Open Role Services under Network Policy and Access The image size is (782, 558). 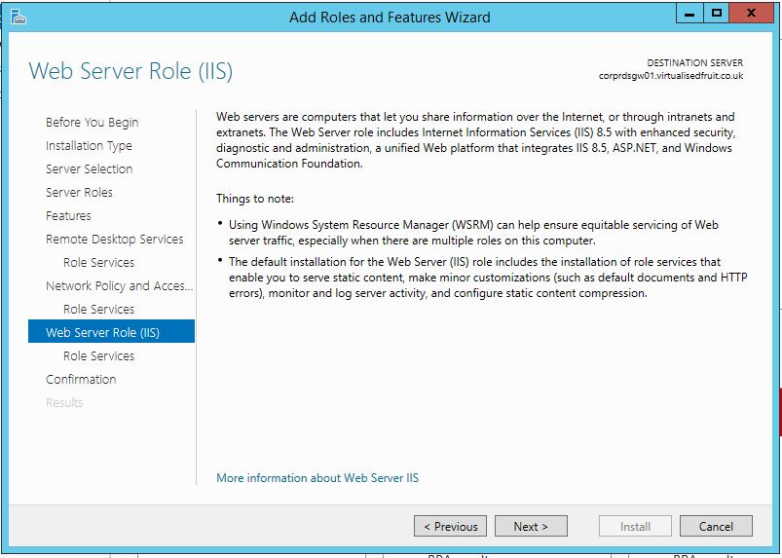(x=98, y=309)
